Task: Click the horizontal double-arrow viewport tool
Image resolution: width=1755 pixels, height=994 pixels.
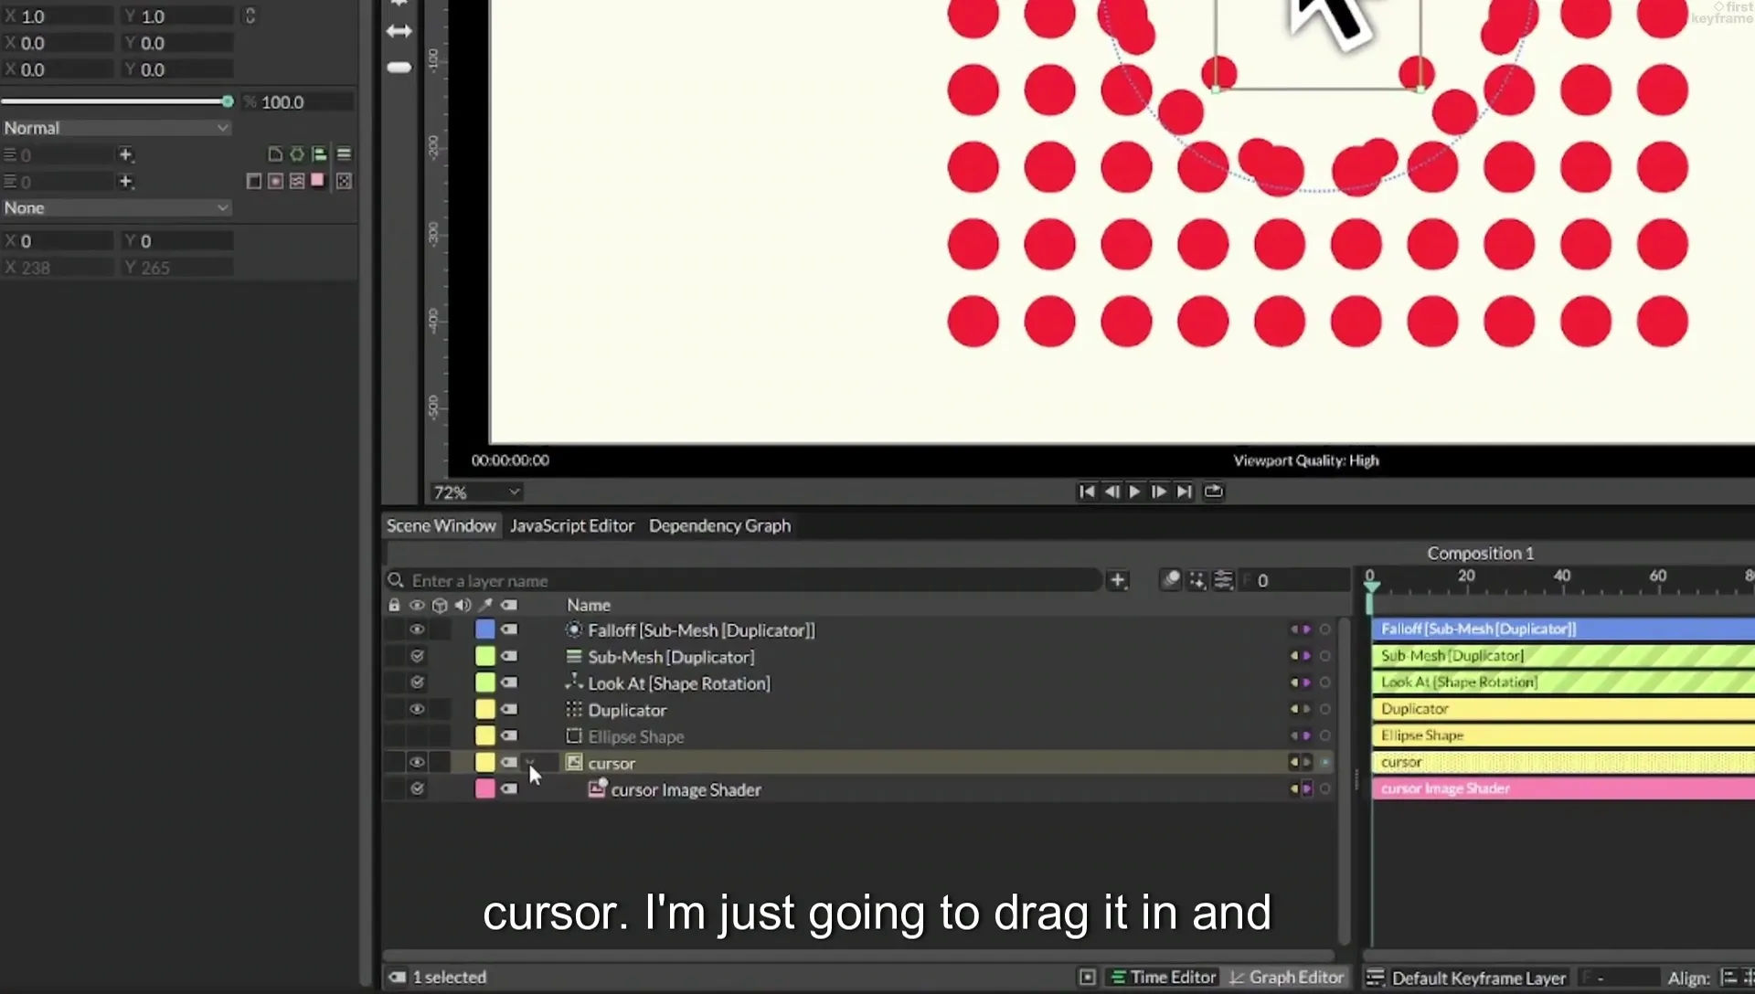Action: coord(399,31)
